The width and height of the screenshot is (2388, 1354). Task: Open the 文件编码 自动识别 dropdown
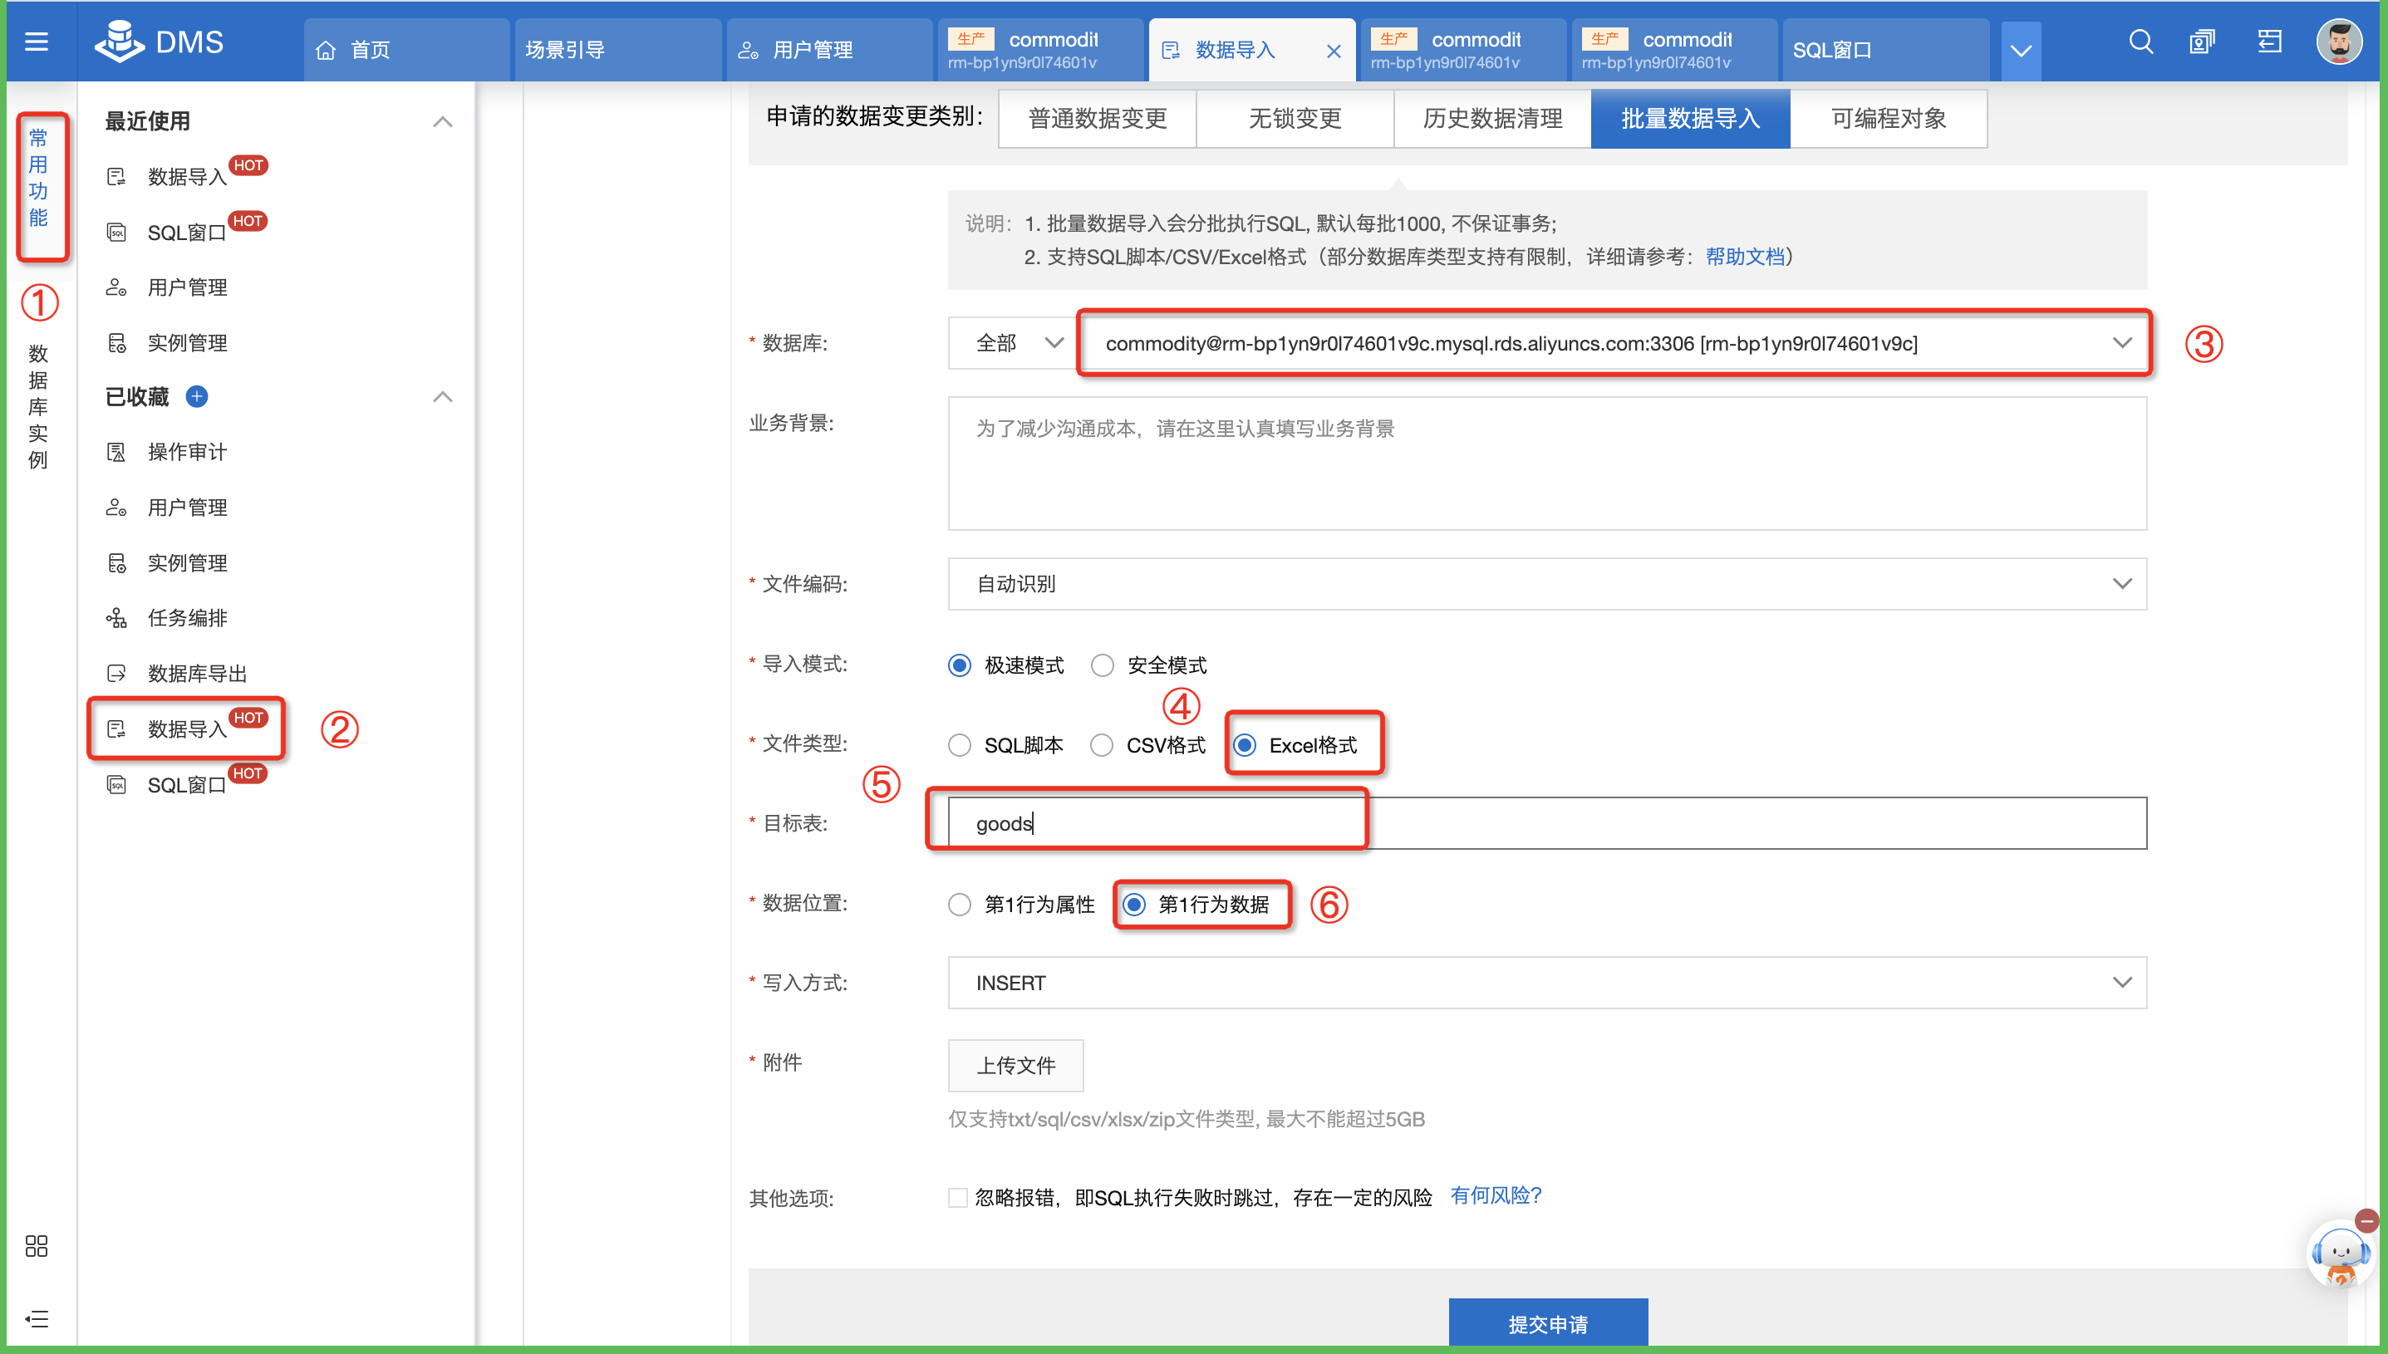point(1547,584)
